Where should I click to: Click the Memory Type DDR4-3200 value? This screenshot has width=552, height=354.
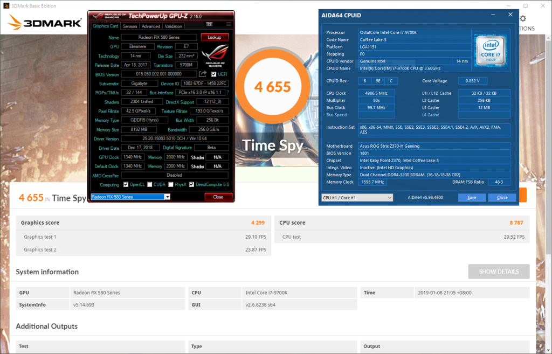coord(434,175)
